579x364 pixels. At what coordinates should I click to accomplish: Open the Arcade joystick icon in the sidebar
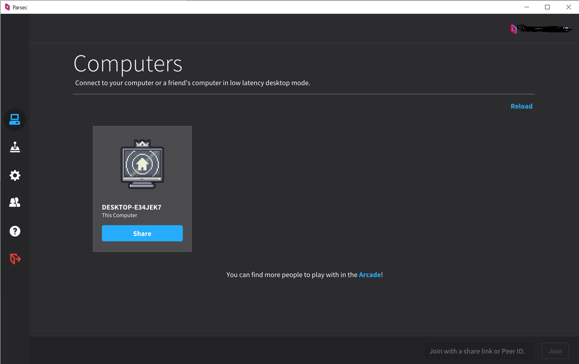15,147
